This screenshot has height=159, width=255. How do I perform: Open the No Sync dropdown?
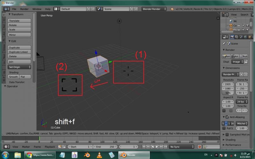pyautogui.click(x=181, y=147)
